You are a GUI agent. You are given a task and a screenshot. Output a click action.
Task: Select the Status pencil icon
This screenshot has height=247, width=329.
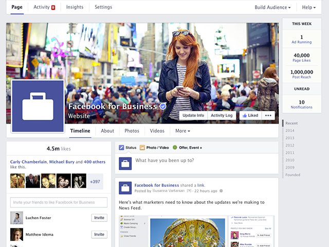pos(121,148)
